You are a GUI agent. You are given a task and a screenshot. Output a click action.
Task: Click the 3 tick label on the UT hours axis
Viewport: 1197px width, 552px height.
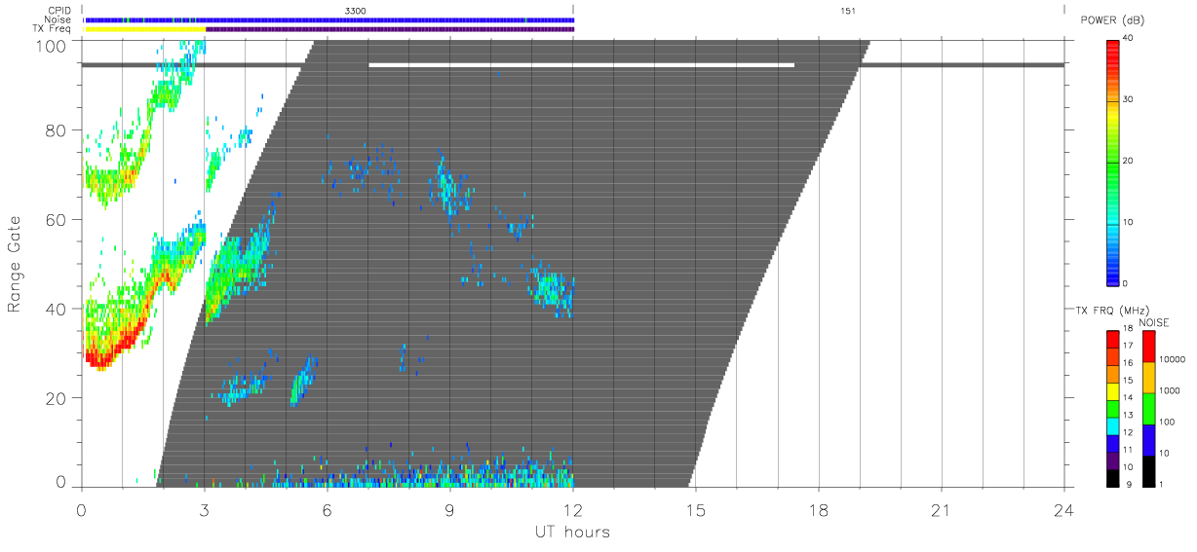point(204,509)
